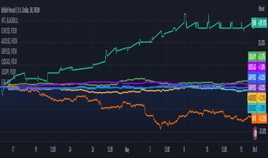Select the USDJPY, FXCM legend entry
Image resolution: width=268 pixels, height=158 pixels.
[9, 72]
